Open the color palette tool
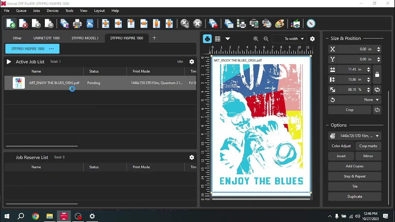This screenshot has width=395, height=222. 280,23
